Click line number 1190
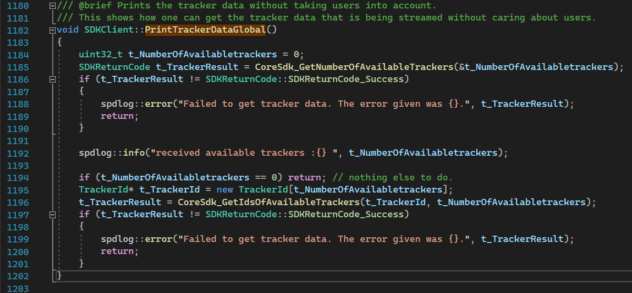632x293 pixels. 18,128
